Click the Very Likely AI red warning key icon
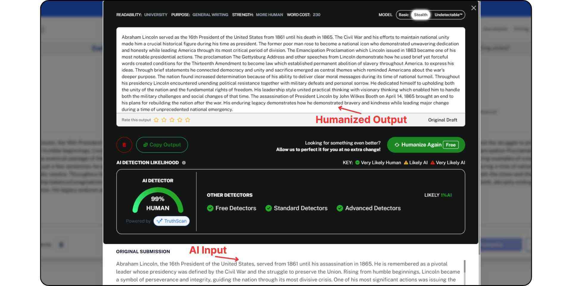The height and width of the screenshot is (286, 572). [x=433, y=162]
